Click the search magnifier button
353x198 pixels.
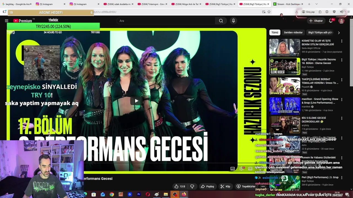pos(221,21)
